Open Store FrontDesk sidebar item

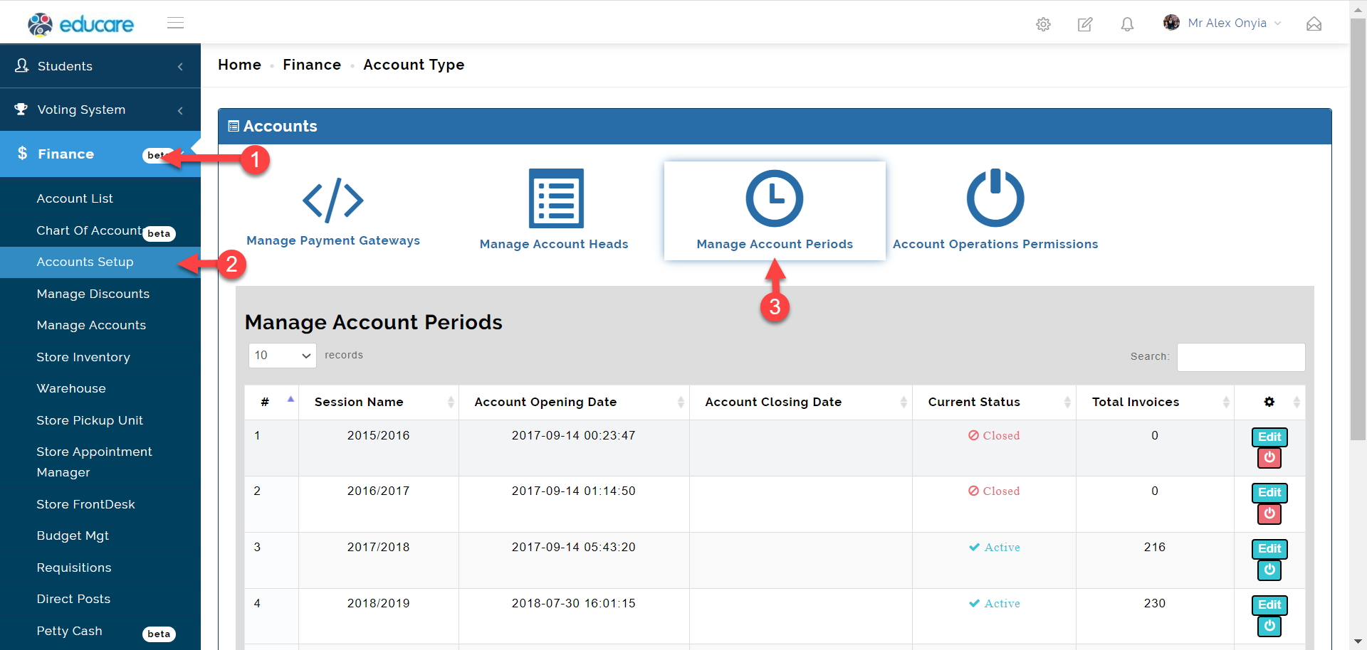coord(86,504)
